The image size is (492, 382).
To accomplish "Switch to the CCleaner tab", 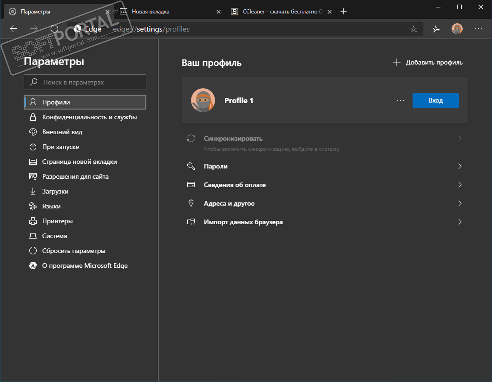I will pos(279,12).
